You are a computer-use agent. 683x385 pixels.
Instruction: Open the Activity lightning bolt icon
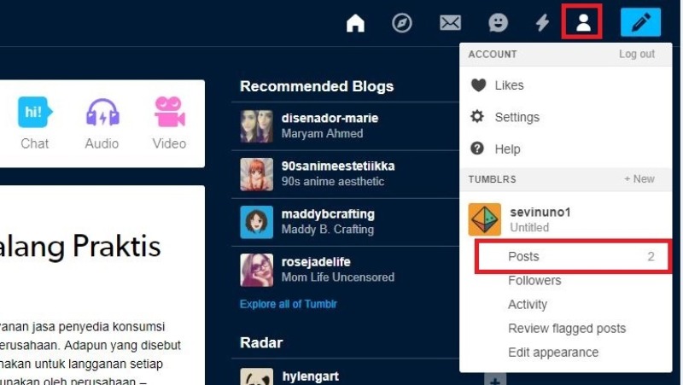point(542,23)
